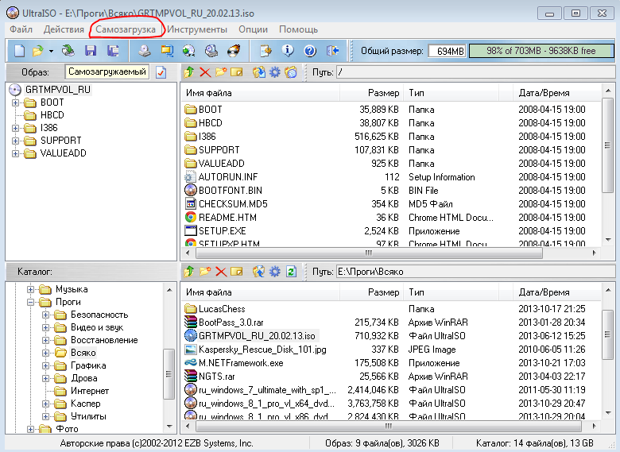The width and height of the screenshot is (620, 452).
Task: Go up one level in the Каталог pane
Action: coord(189,272)
